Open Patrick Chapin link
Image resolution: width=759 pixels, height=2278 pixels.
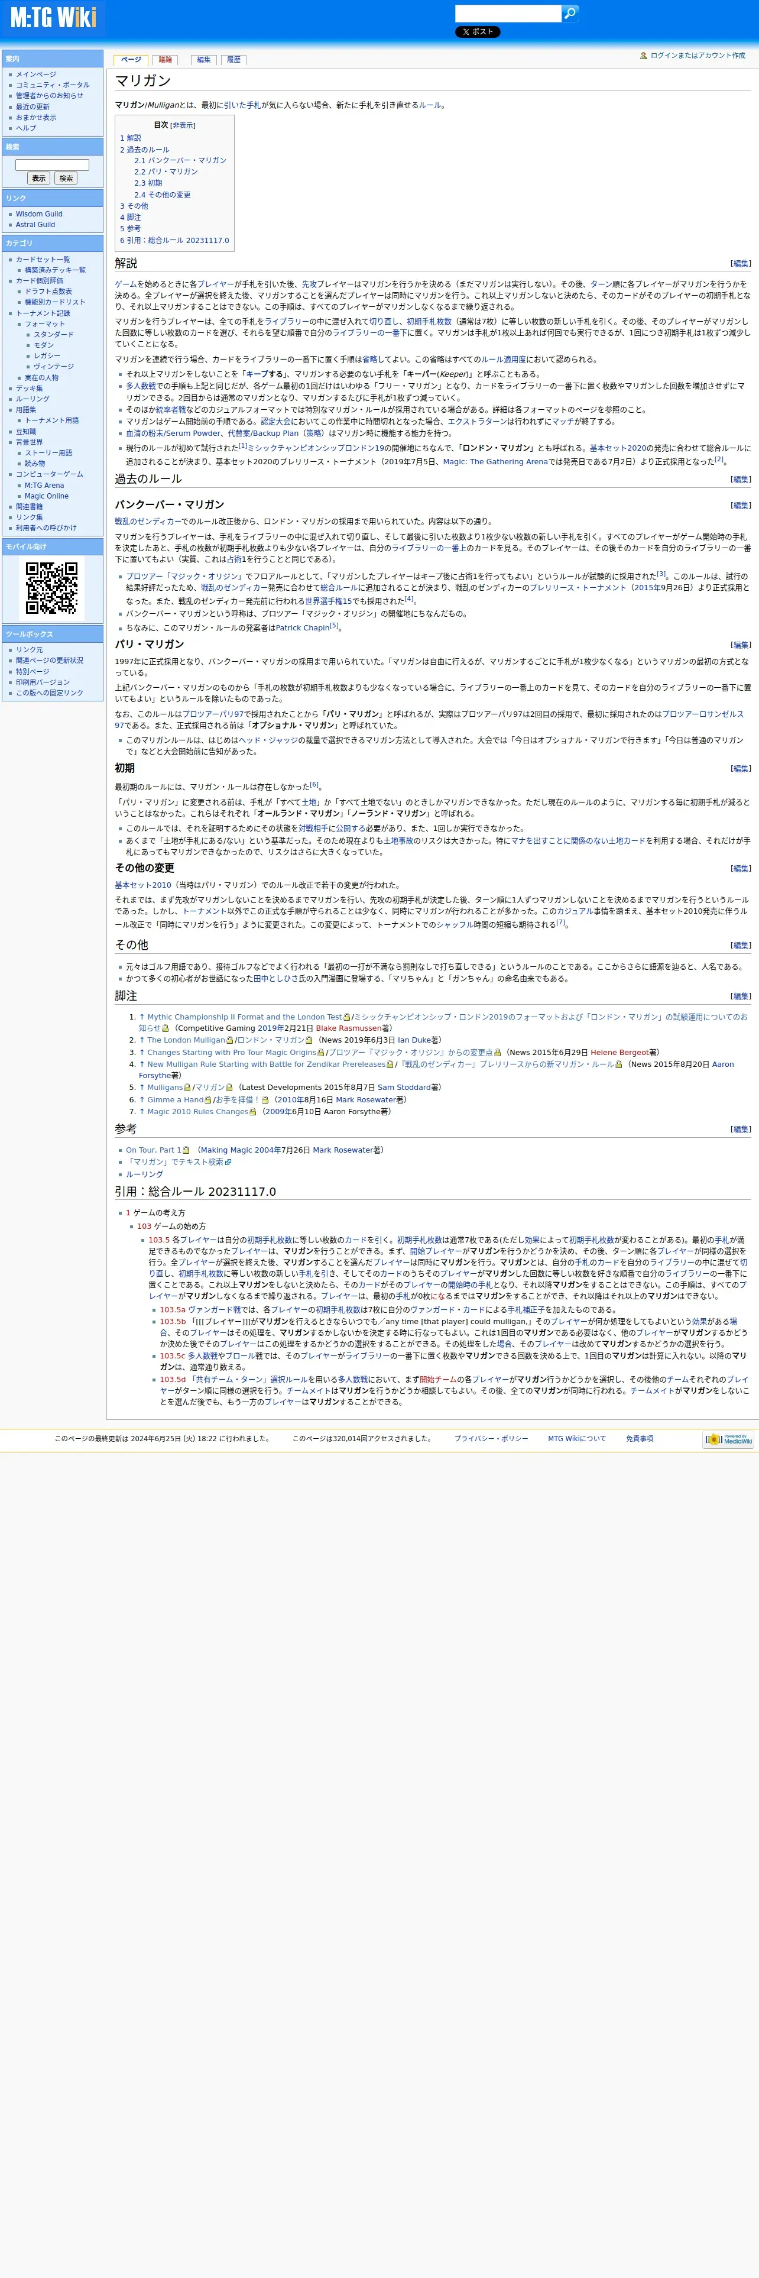click(x=302, y=628)
